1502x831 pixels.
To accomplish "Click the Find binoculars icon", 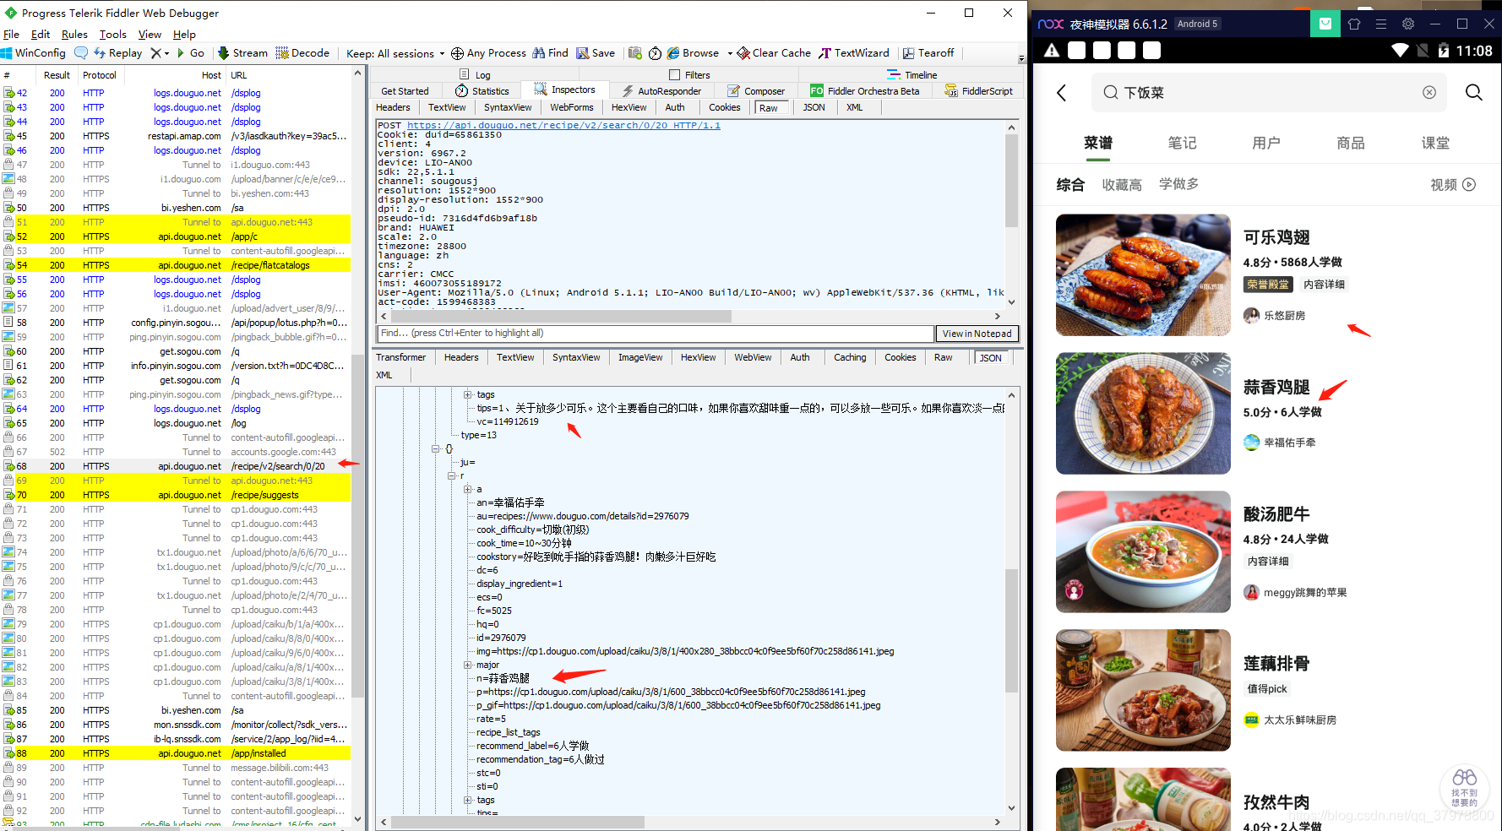I will (539, 53).
